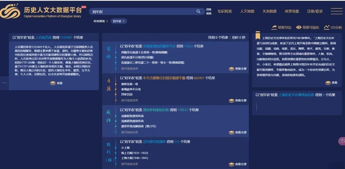Click 查看 stack icon in 人名规范库 panel
345x169 pixels.
point(52,83)
